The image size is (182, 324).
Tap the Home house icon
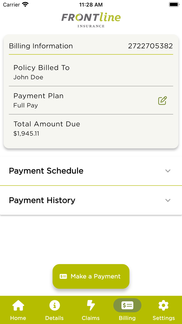pos(18,305)
